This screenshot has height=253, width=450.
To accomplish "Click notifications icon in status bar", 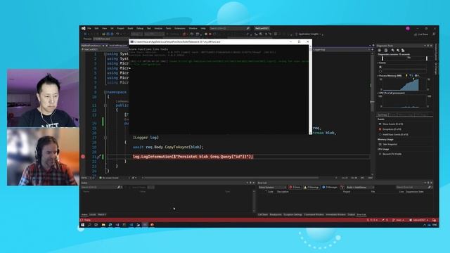I will pyautogui.click(x=435, y=220).
